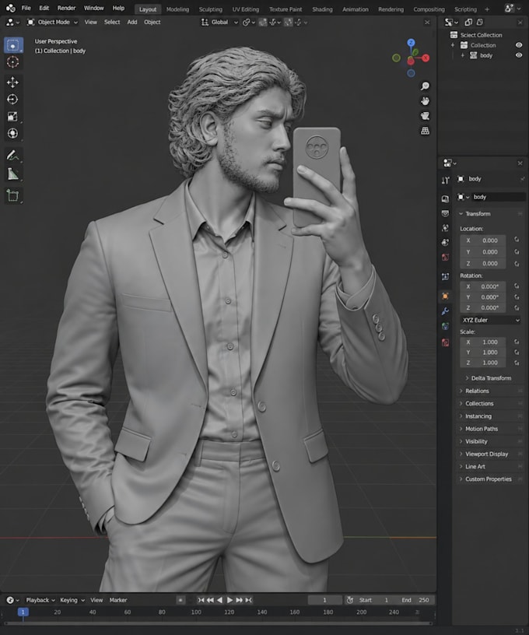The width and height of the screenshot is (529, 635).
Task: Open the XYZ Euler rotation mode dropdown
Action: (491, 320)
